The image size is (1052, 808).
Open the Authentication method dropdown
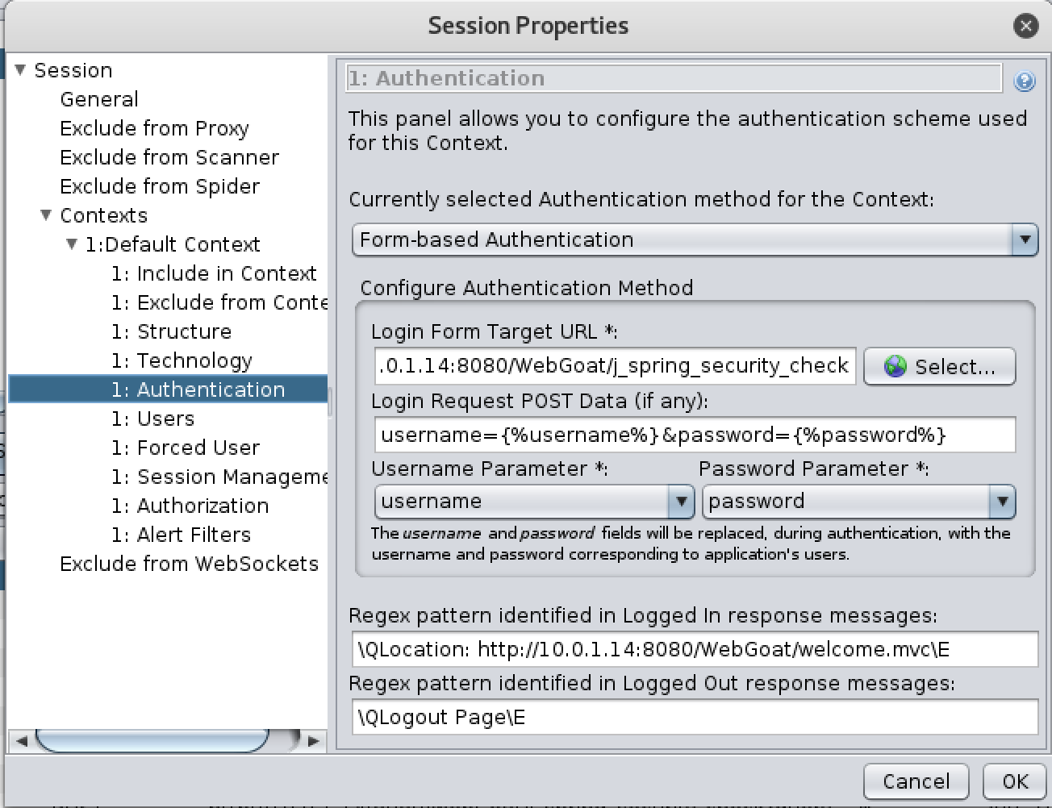pos(1025,239)
